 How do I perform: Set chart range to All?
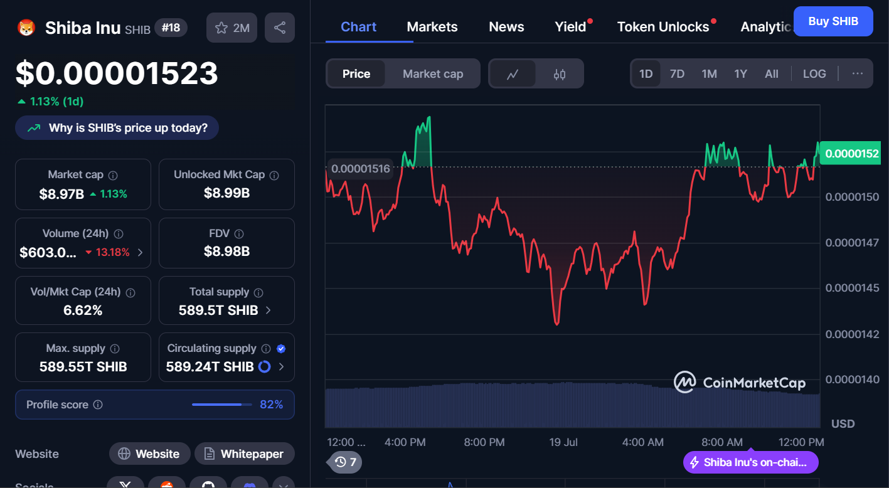[772, 73]
